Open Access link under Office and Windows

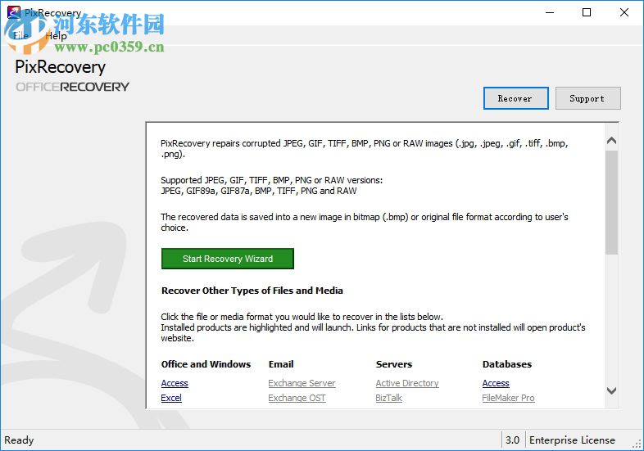(x=175, y=383)
